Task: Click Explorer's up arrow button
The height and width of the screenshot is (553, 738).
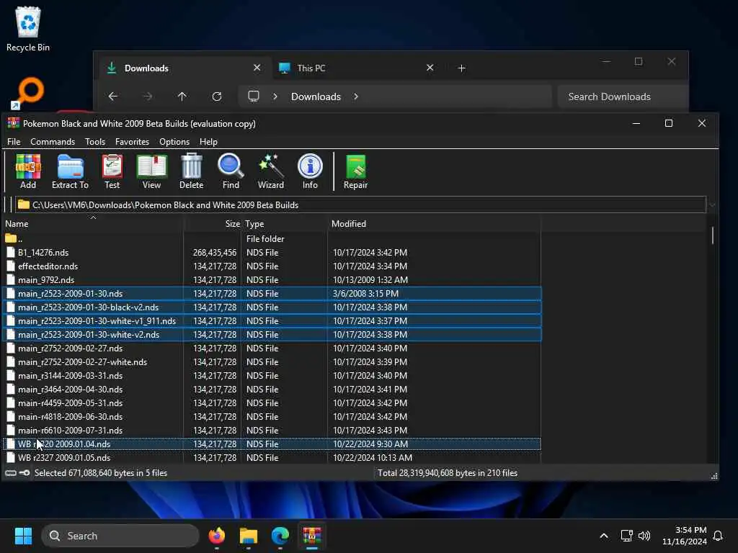Action: (x=182, y=96)
